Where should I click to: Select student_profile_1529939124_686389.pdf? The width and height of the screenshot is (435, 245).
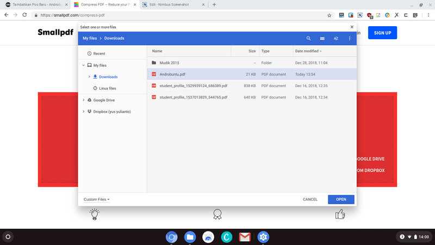[x=252, y=86]
